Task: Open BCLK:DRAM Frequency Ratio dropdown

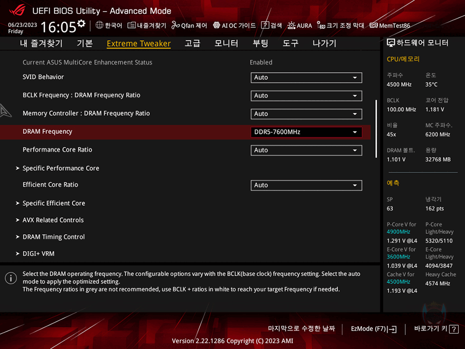Action: 306,96
